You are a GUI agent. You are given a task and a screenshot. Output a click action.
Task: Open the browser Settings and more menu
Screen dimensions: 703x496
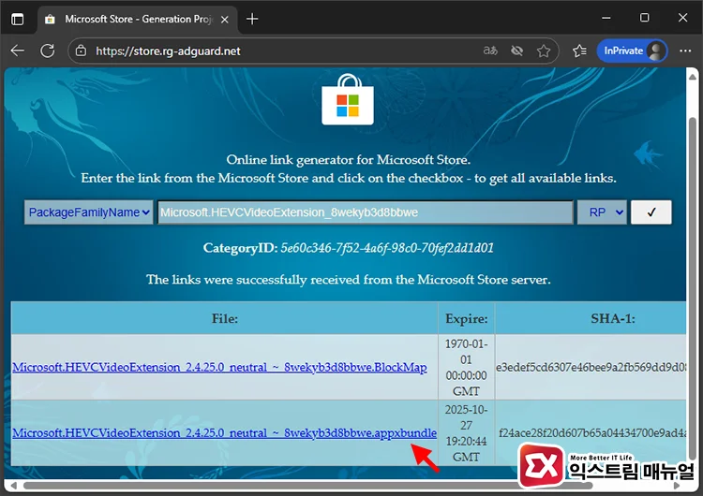point(684,51)
